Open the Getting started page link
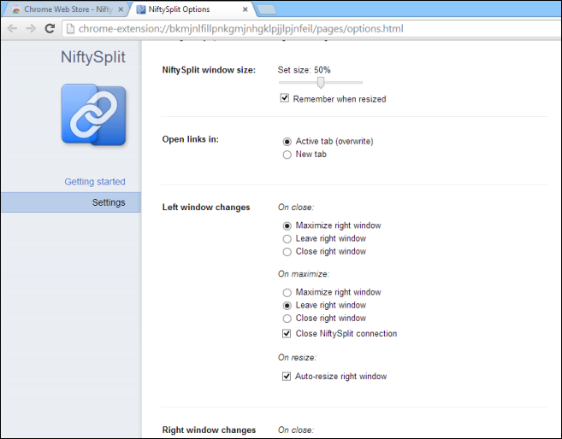562x439 pixels. [x=95, y=182]
